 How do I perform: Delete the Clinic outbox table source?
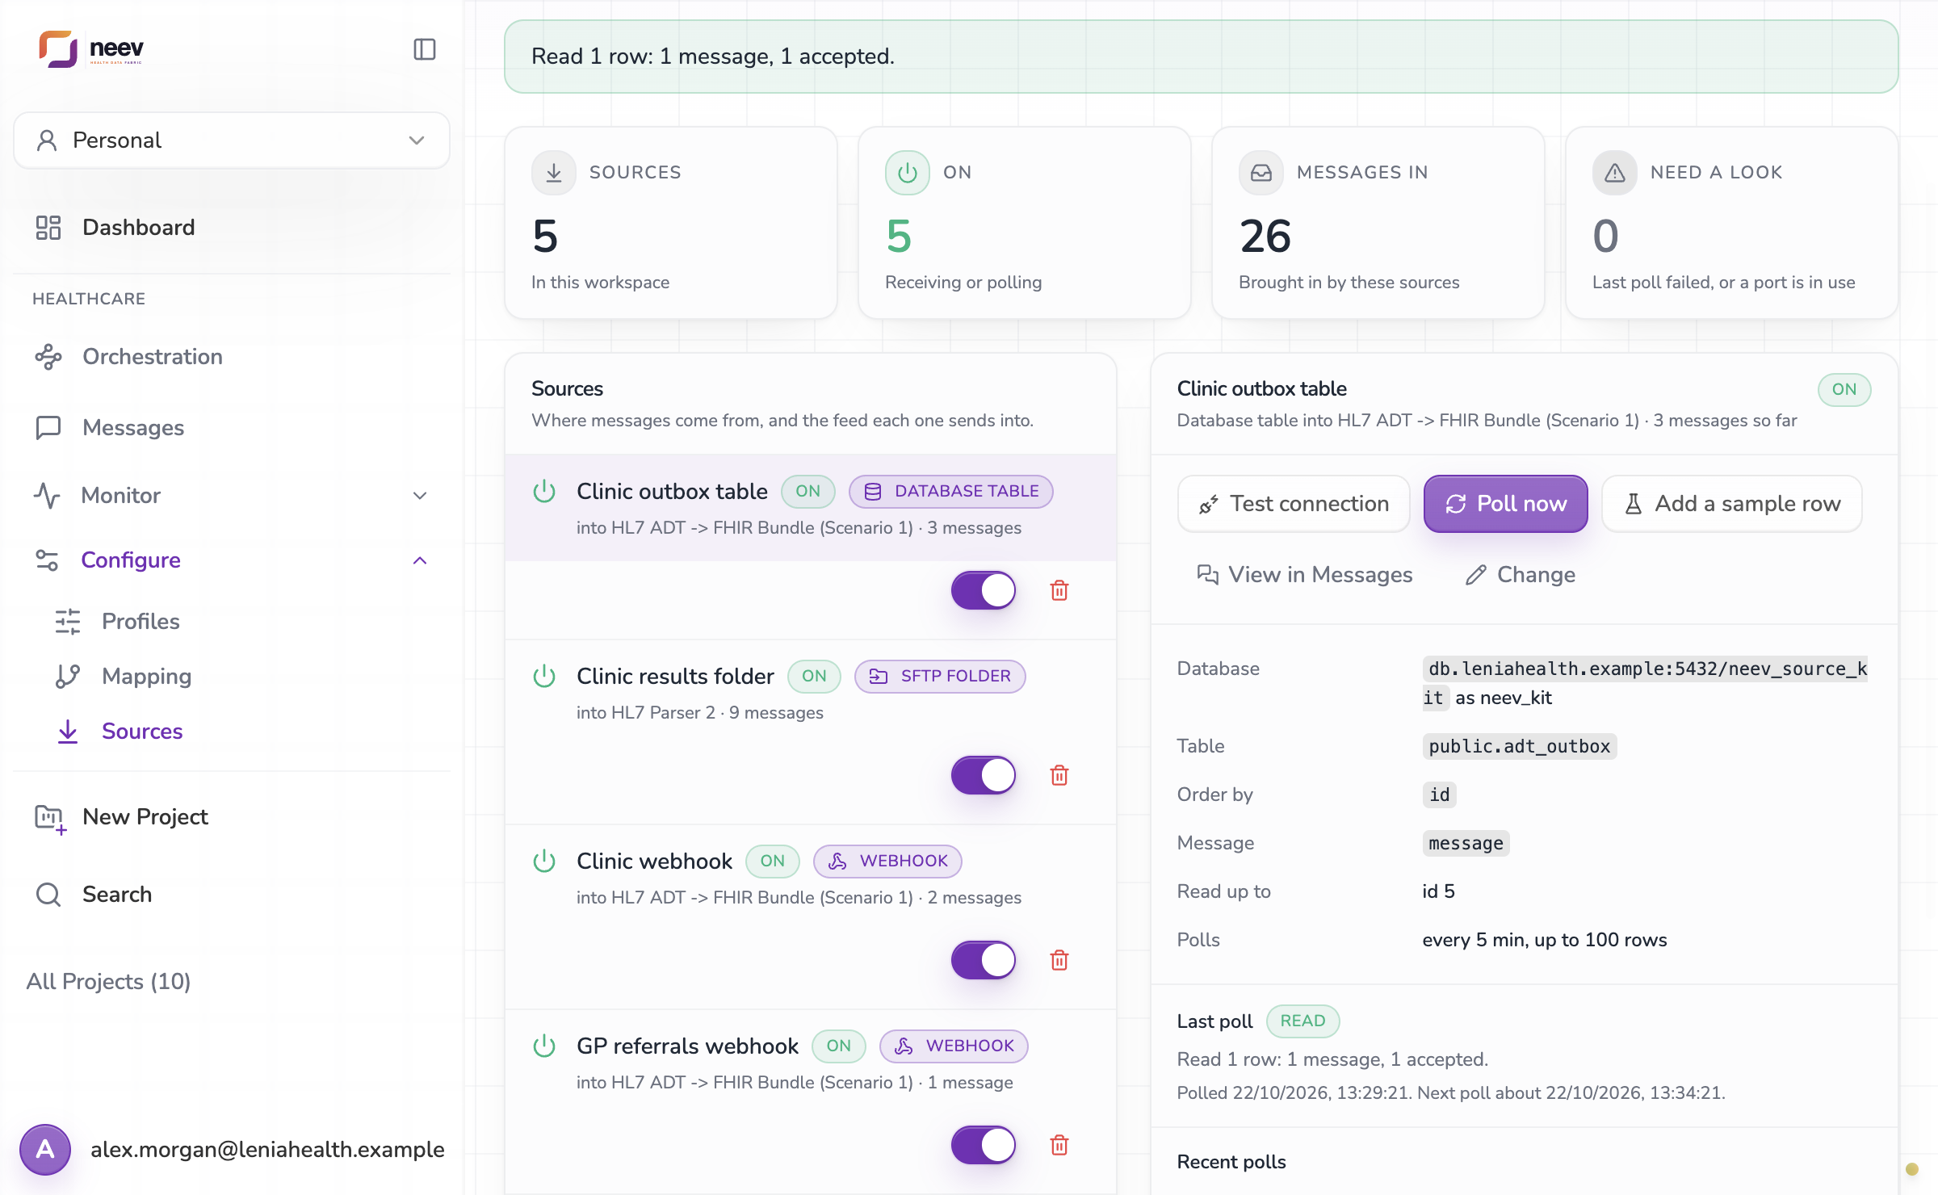[x=1059, y=590]
